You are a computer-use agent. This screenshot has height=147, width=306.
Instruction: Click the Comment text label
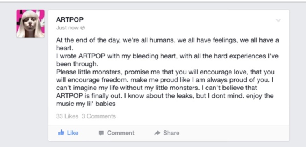coord(120,133)
